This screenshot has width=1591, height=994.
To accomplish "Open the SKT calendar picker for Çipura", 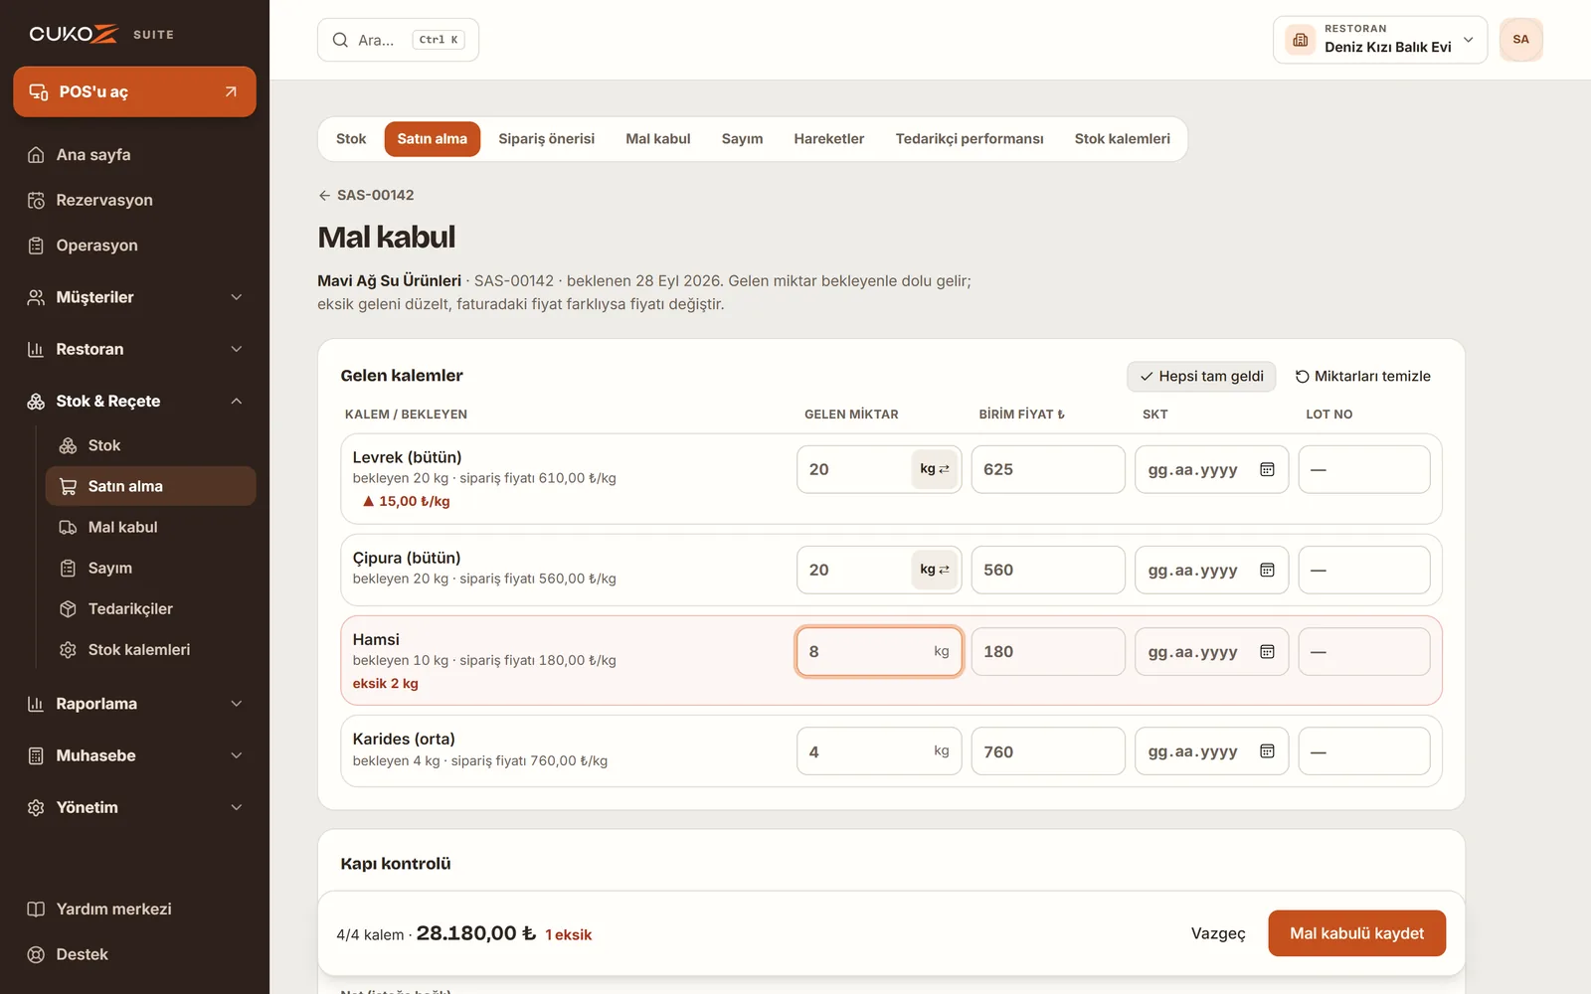I will coord(1267,570).
